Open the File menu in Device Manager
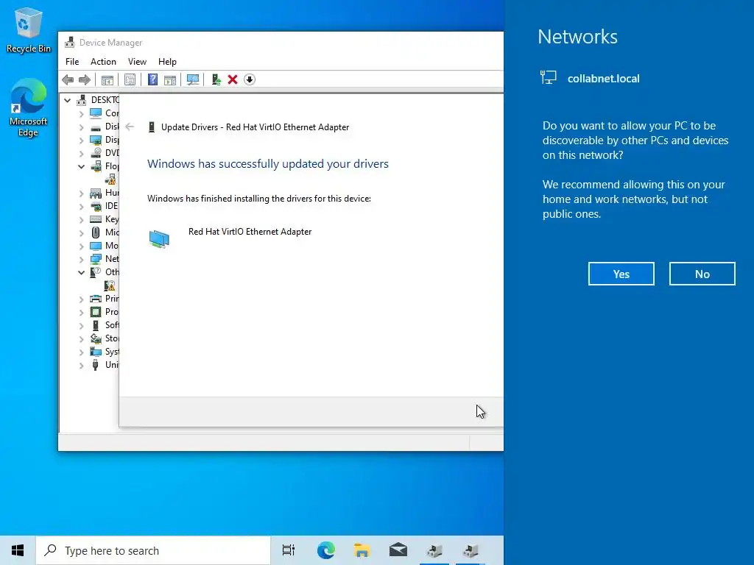Image resolution: width=754 pixels, height=565 pixels. pos(72,62)
